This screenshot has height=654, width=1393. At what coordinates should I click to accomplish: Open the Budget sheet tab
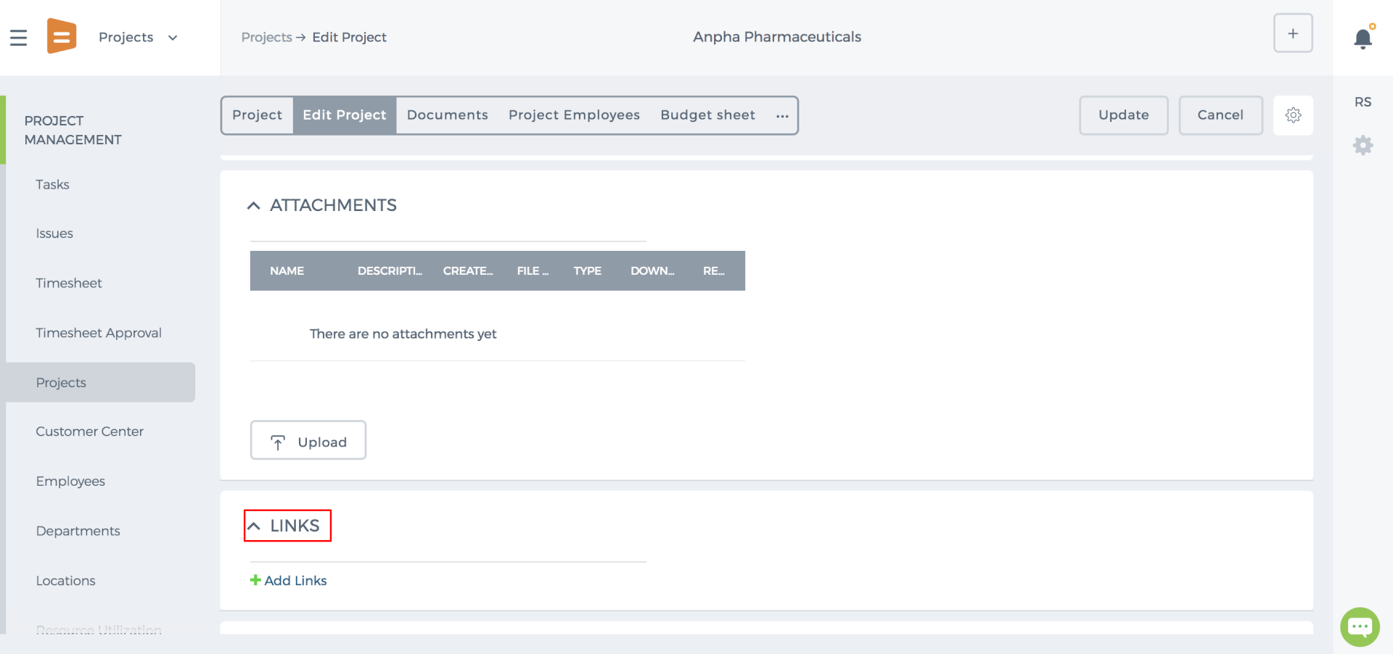707,115
